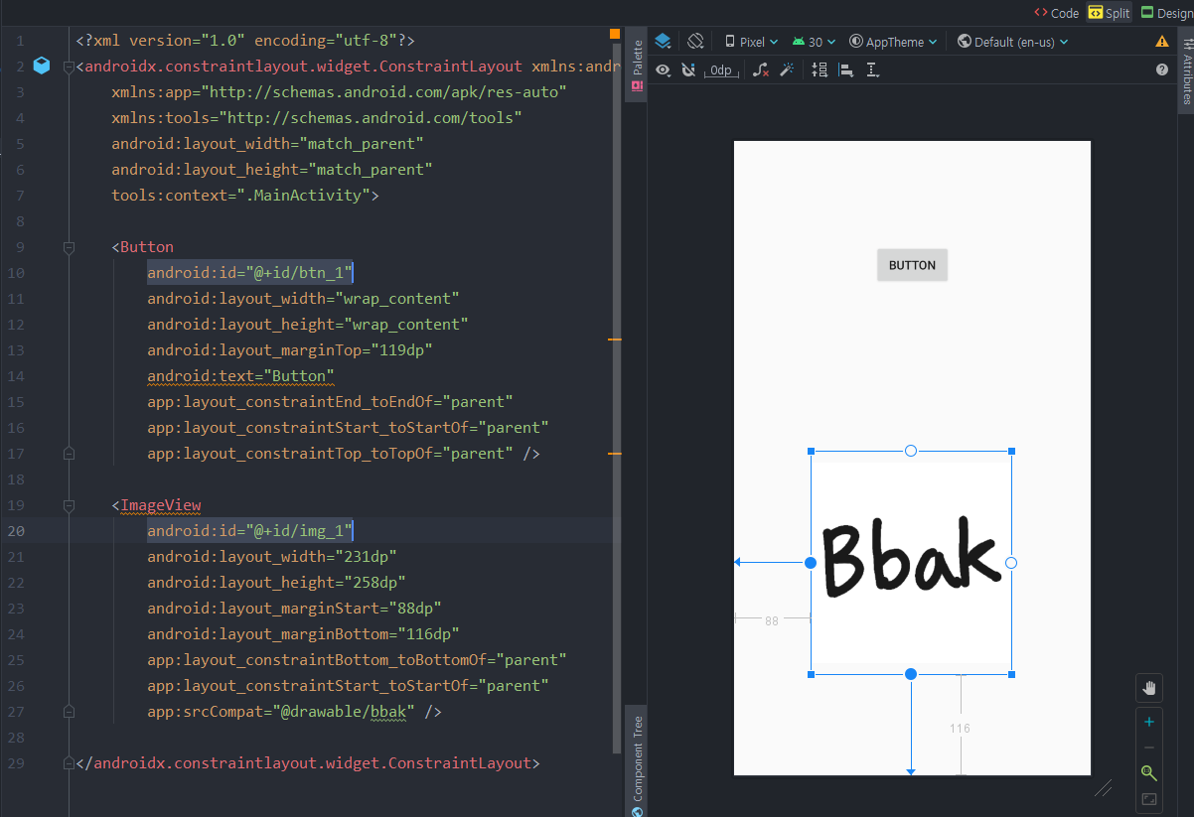Open the Attributes side panel
Image resolution: width=1194 pixels, height=817 pixels.
coord(1186,69)
